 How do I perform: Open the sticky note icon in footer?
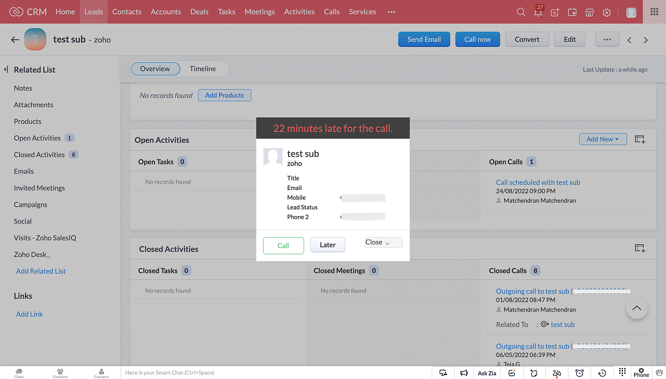(534, 373)
